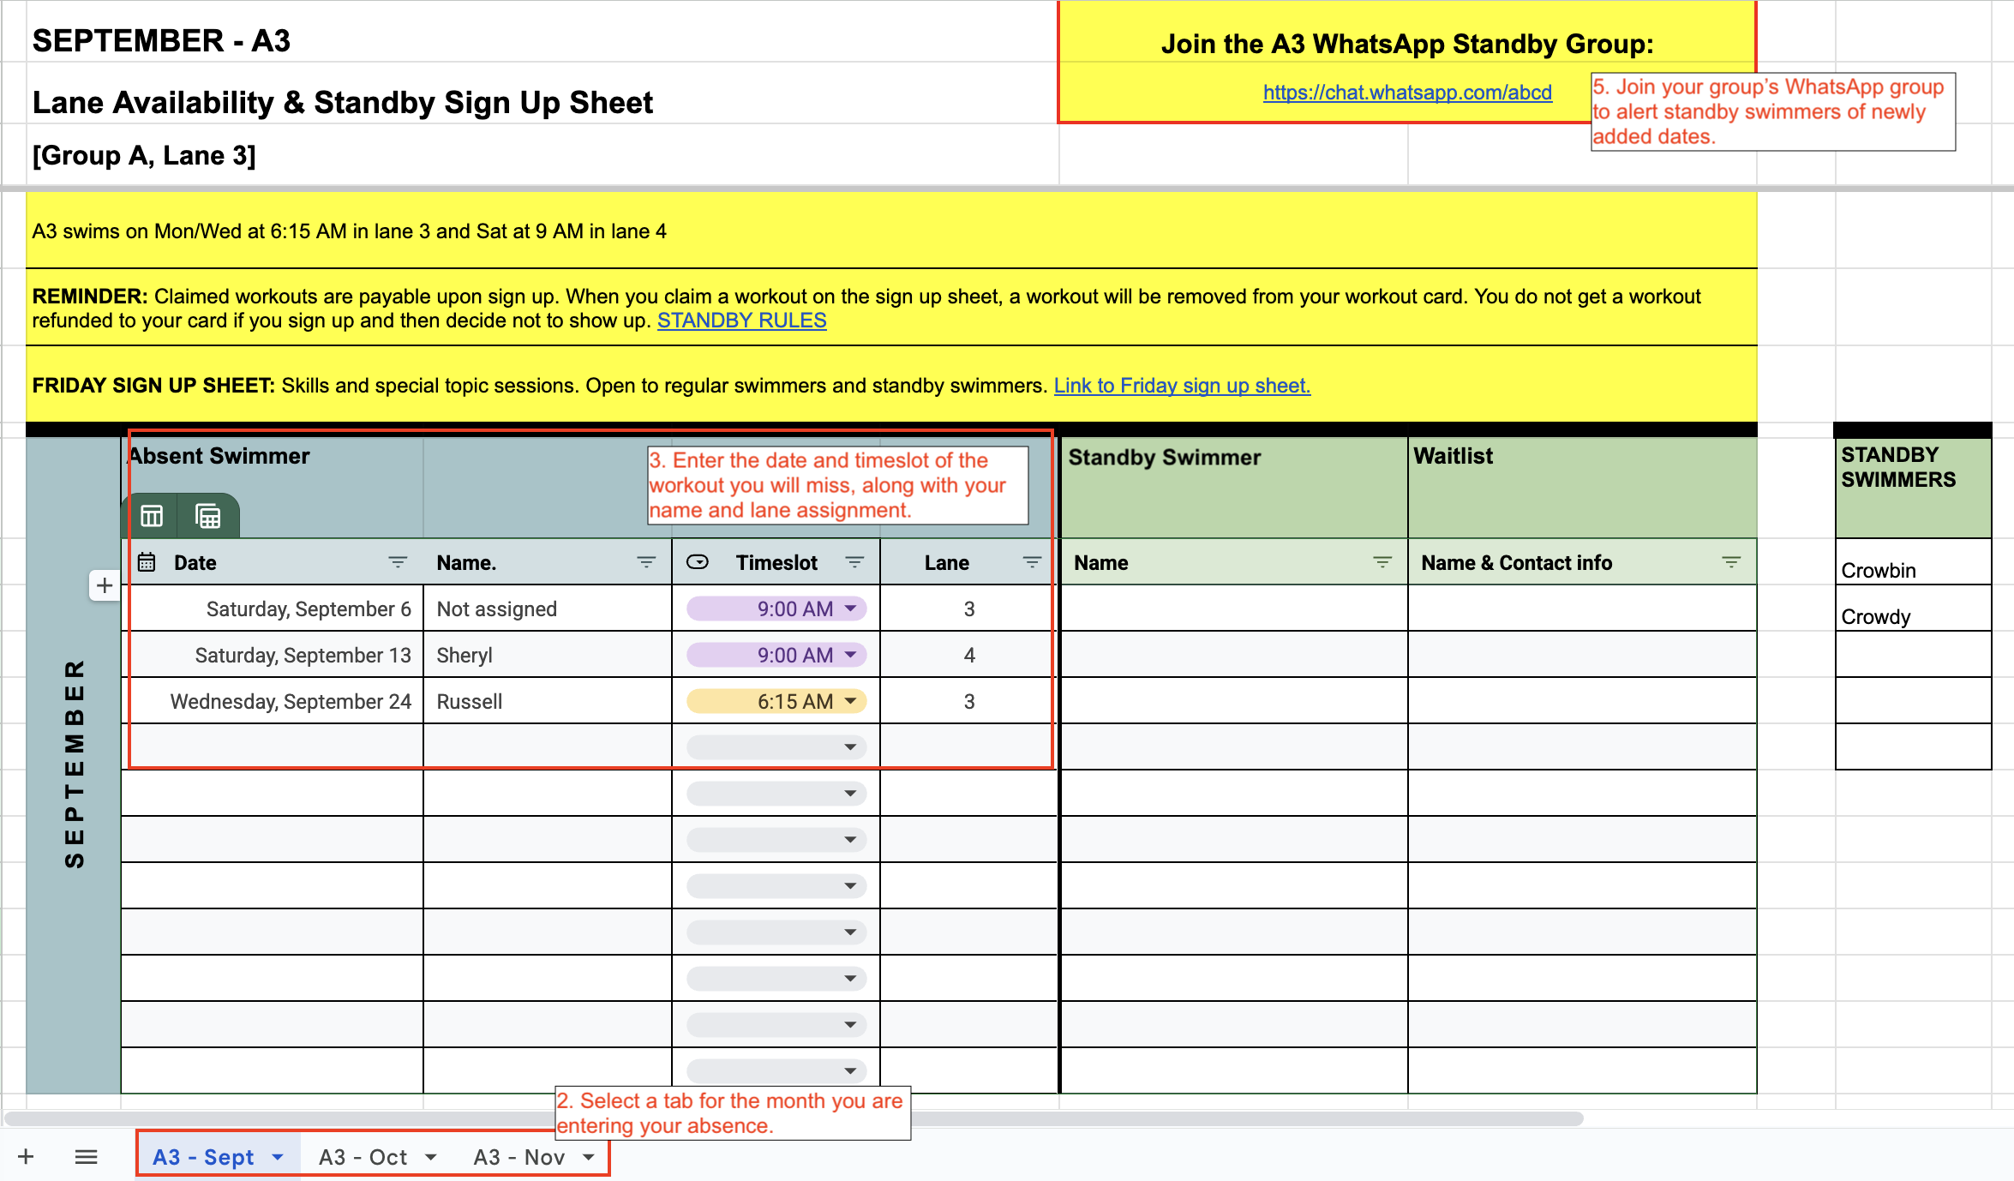The height and width of the screenshot is (1181, 2014).
Task: Switch to the A3 - Oct tab
Action: pyautogui.click(x=363, y=1157)
